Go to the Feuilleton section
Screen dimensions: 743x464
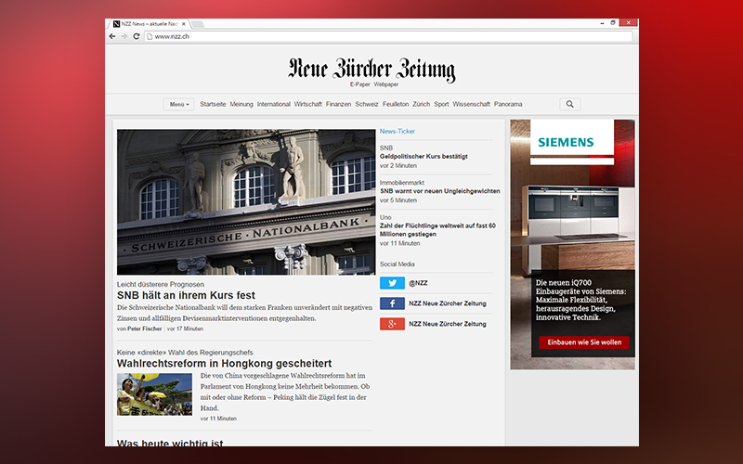(395, 104)
